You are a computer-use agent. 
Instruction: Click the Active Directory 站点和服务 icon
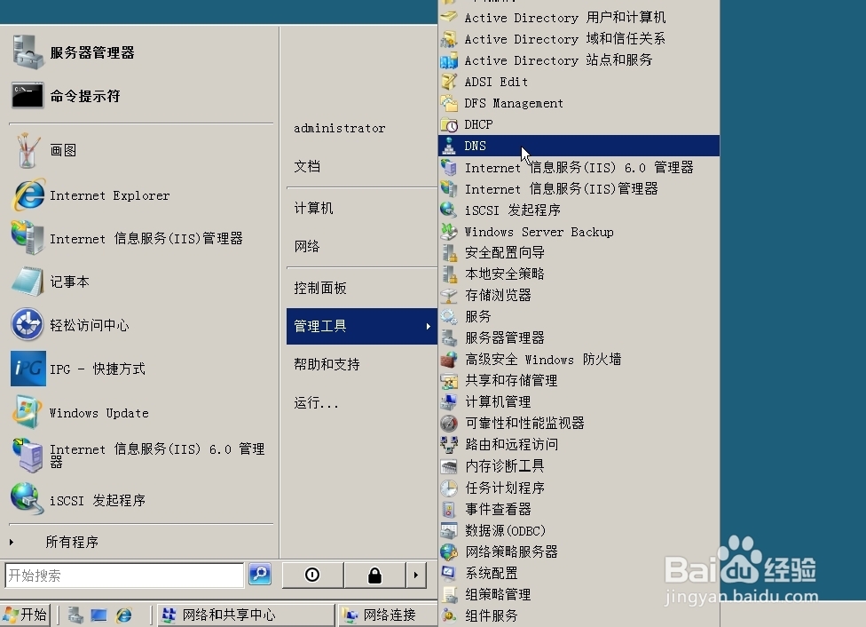[x=449, y=60]
